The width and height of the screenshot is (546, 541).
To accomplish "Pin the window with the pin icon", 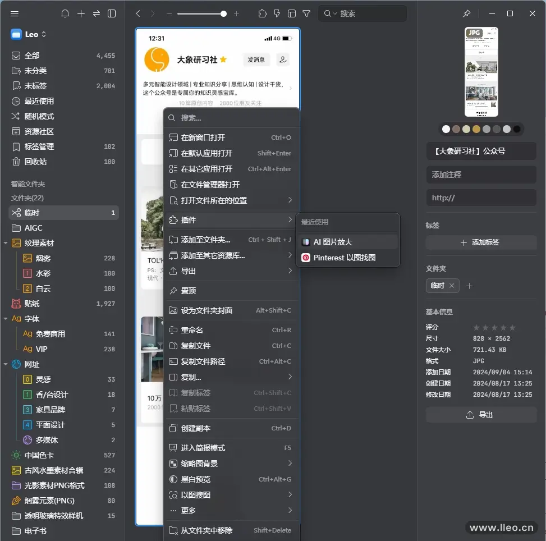I will pos(467,13).
